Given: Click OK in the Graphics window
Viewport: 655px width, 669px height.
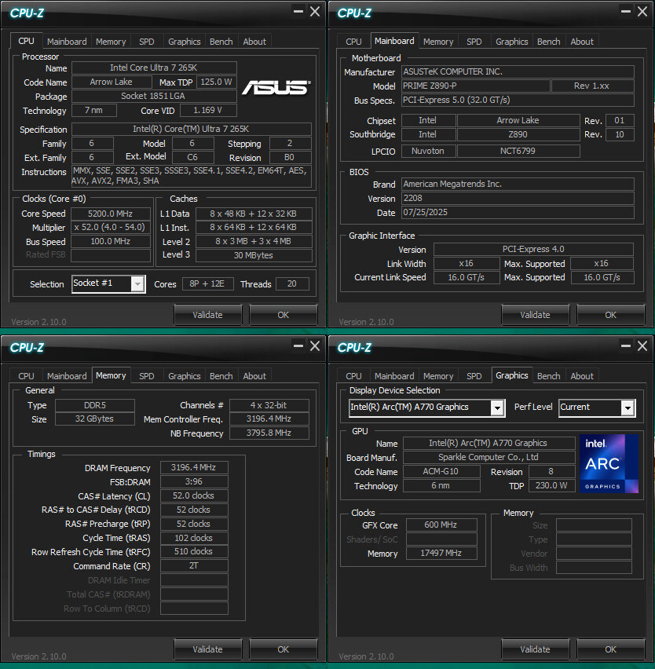Looking at the screenshot, I should pos(610,649).
